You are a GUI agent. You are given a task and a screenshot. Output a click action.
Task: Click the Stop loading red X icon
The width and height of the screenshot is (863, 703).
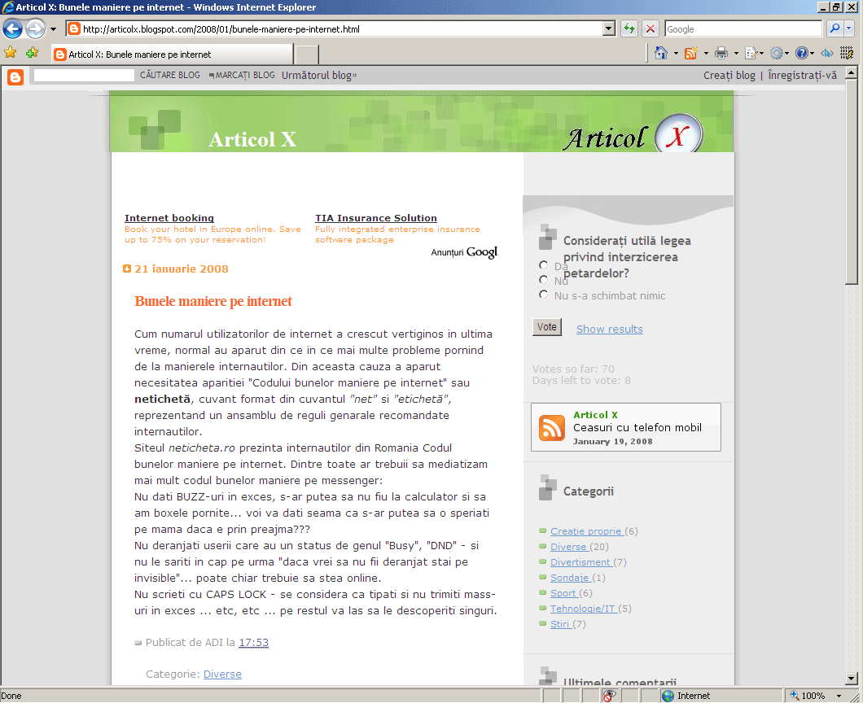651,29
